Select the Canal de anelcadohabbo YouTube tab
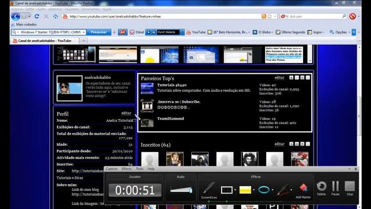The height and width of the screenshot is (209, 371). point(45,41)
